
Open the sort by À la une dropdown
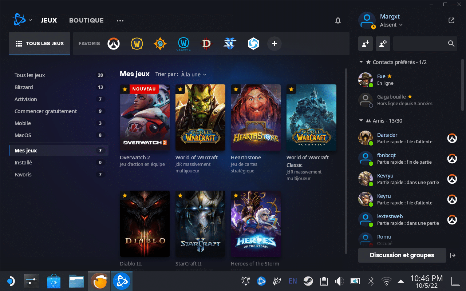point(194,75)
